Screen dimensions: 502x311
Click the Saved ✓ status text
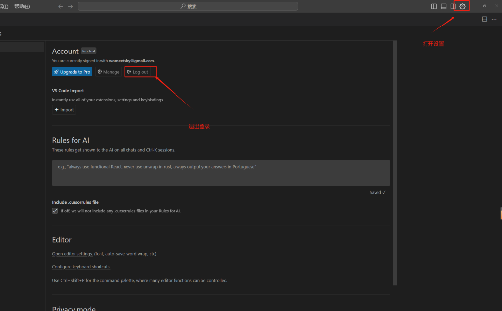[x=377, y=192]
